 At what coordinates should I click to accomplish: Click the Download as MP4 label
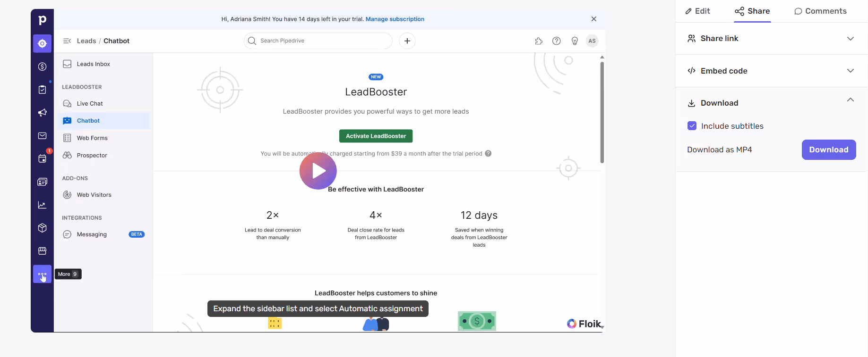(x=719, y=149)
